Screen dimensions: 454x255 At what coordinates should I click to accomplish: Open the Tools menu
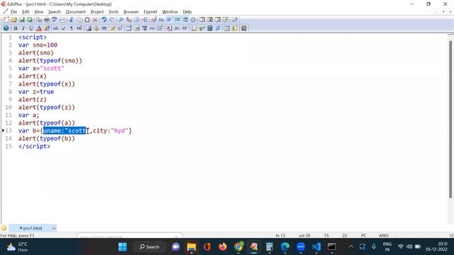coord(113,12)
